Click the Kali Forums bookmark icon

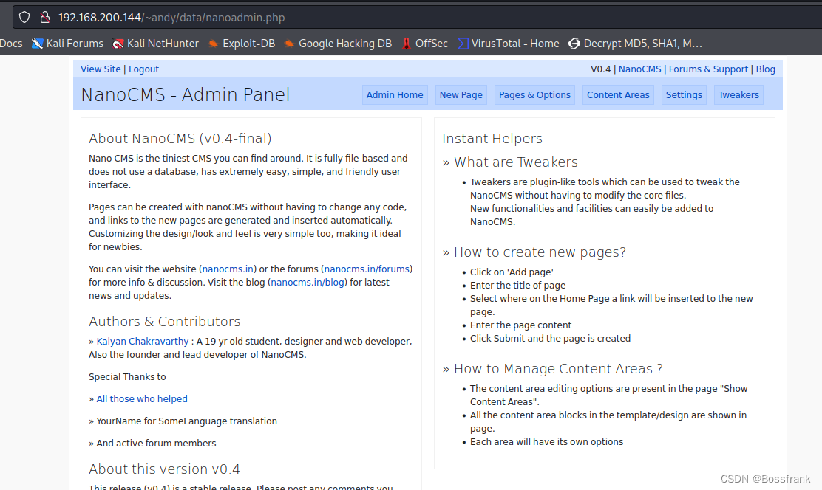click(37, 44)
